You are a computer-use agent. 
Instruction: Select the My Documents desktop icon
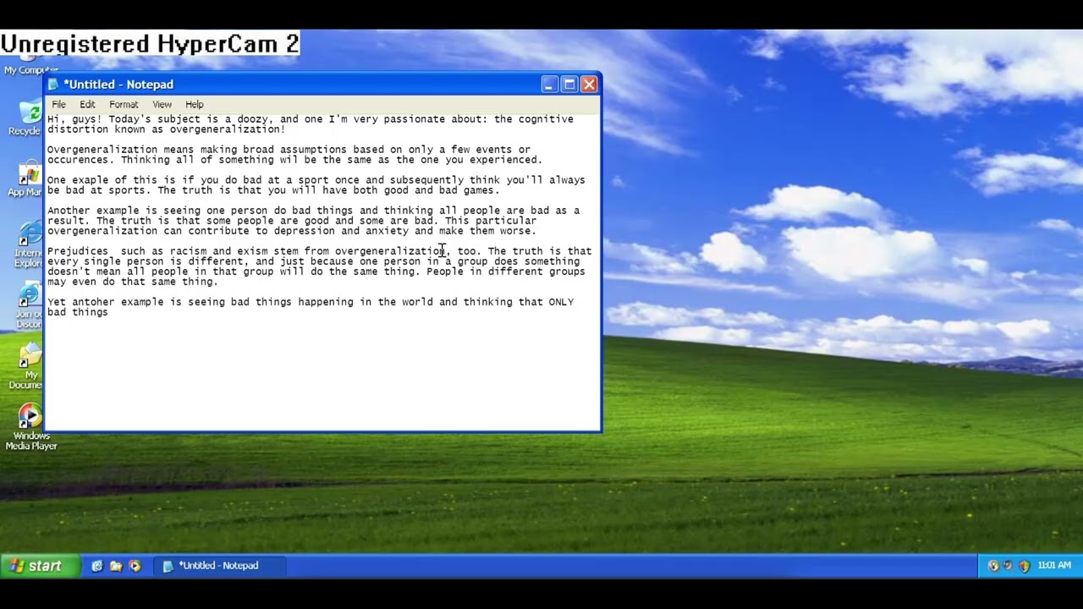[x=26, y=367]
